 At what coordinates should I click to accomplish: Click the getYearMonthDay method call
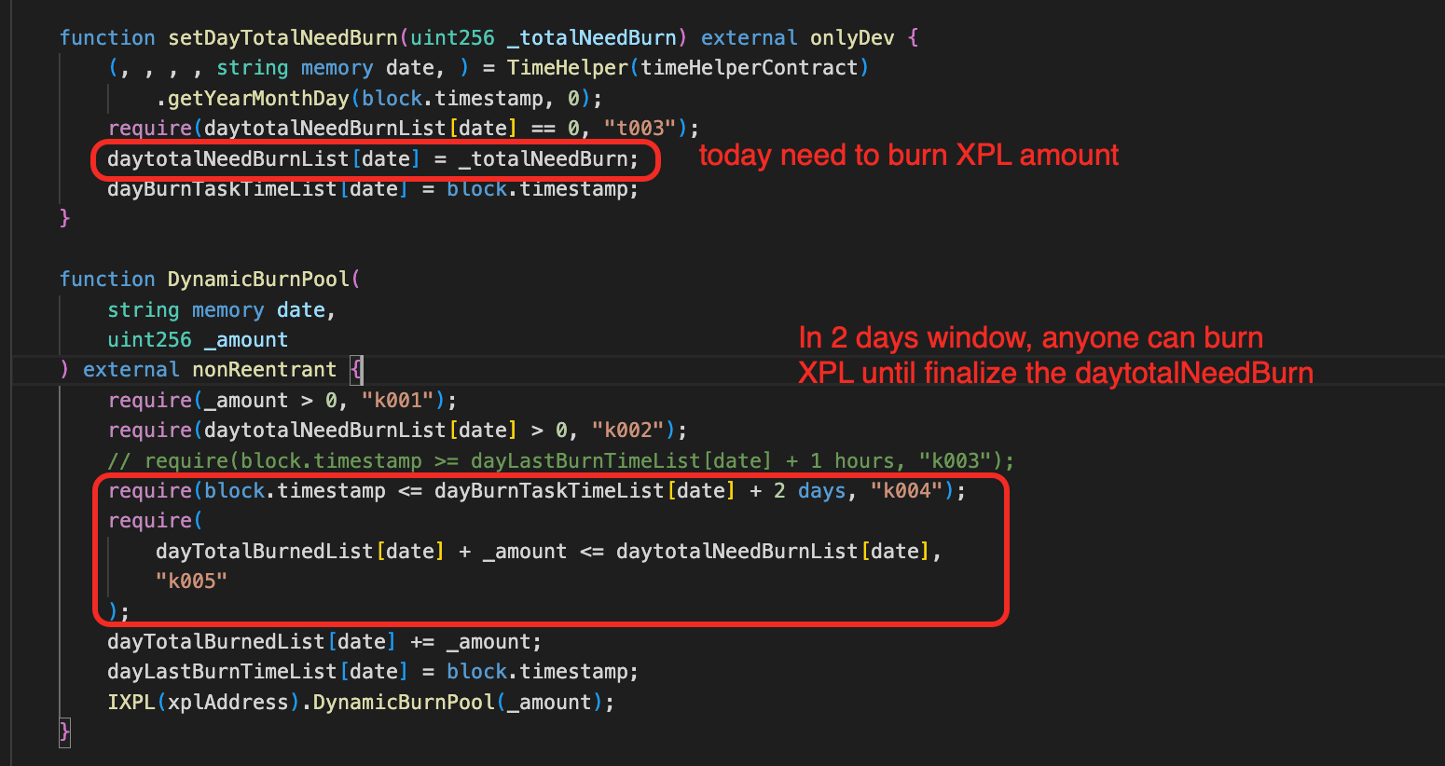258,99
